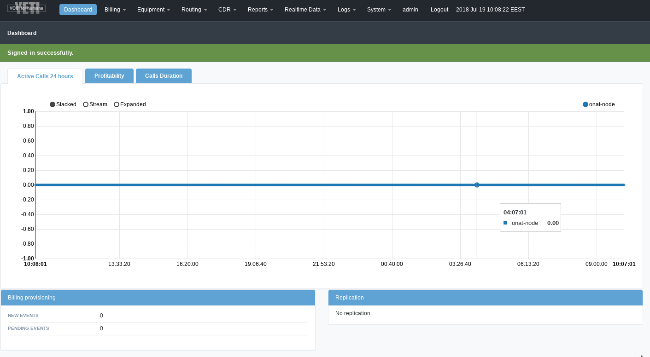Screen dimensions: 650x357
Task: Click the Replication panel header
Action: pos(486,298)
